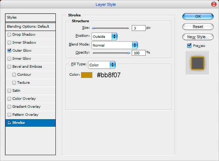Open the Gradient Overlay settings label
The width and height of the screenshot is (219, 161).
pyautogui.click(x=26, y=107)
